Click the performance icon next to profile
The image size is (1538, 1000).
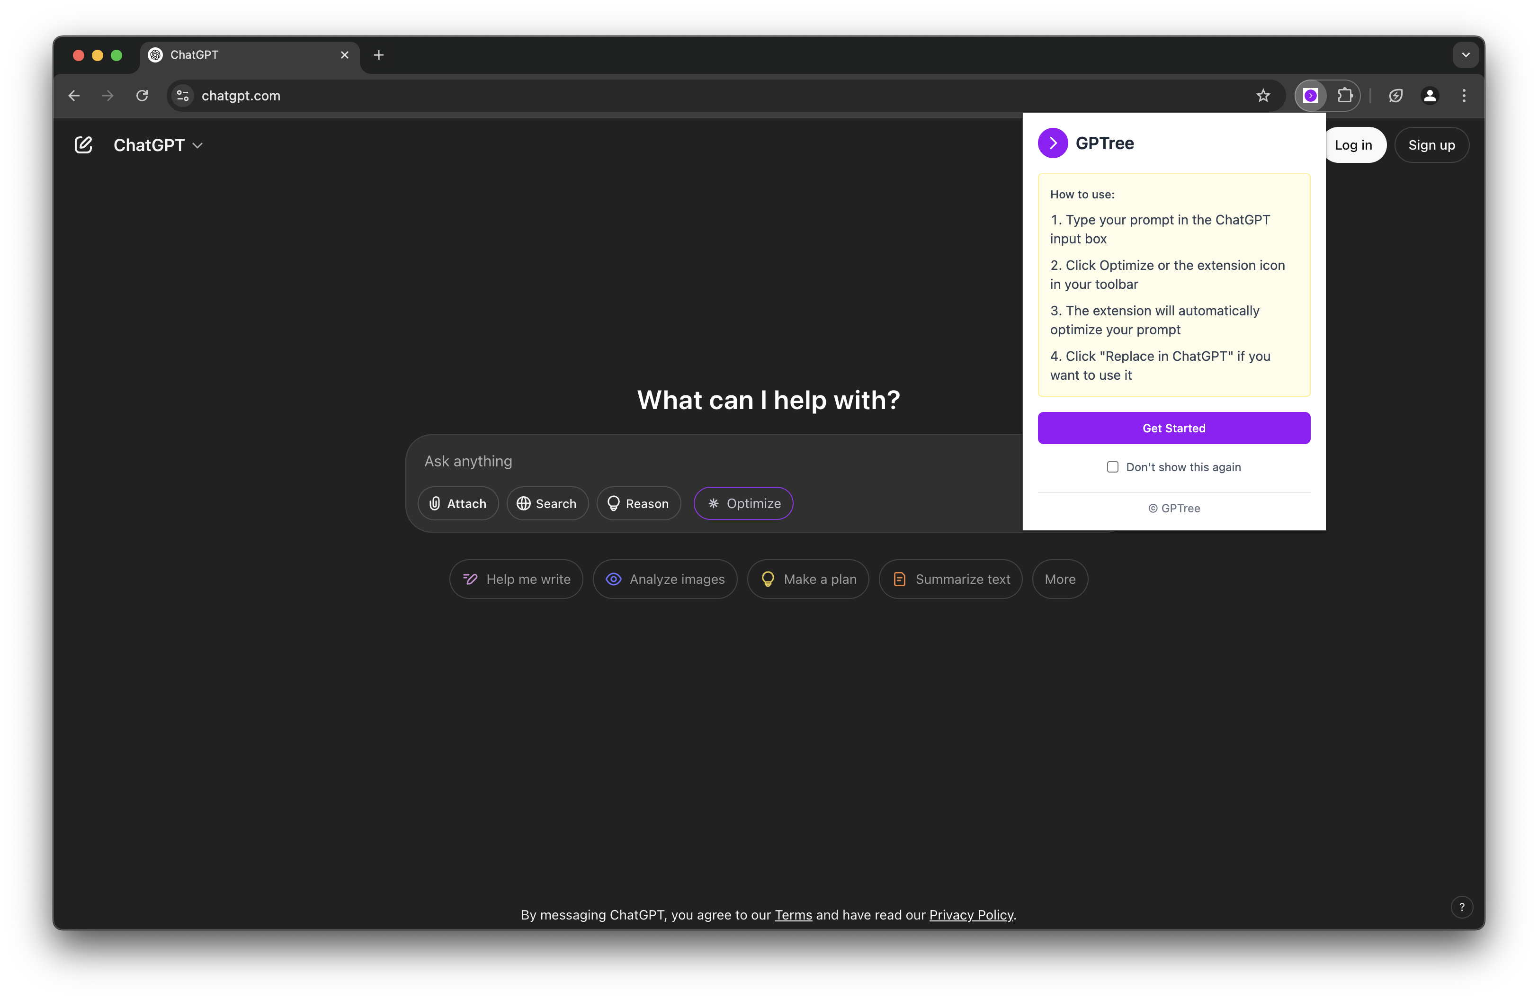pyautogui.click(x=1395, y=96)
